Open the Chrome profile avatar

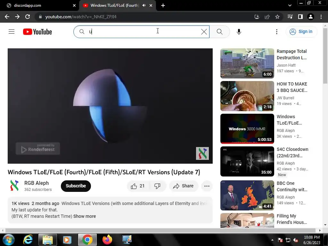311,17
